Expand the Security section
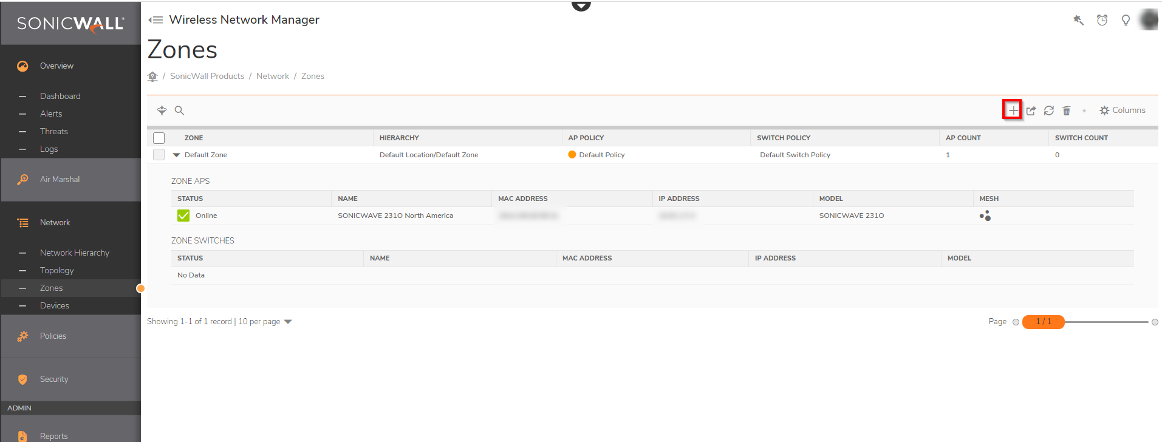This screenshot has width=1162, height=442. click(x=54, y=379)
